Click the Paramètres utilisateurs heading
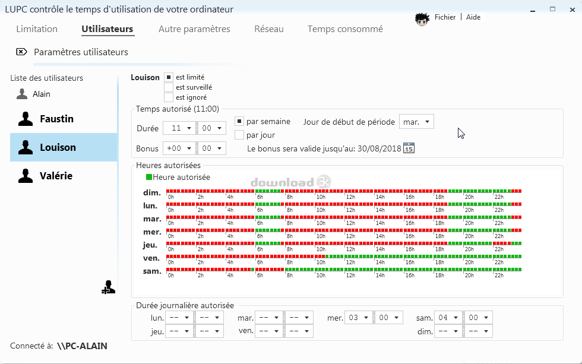The width and height of the screenshot is (582, 364). click(x=81, y=52)
